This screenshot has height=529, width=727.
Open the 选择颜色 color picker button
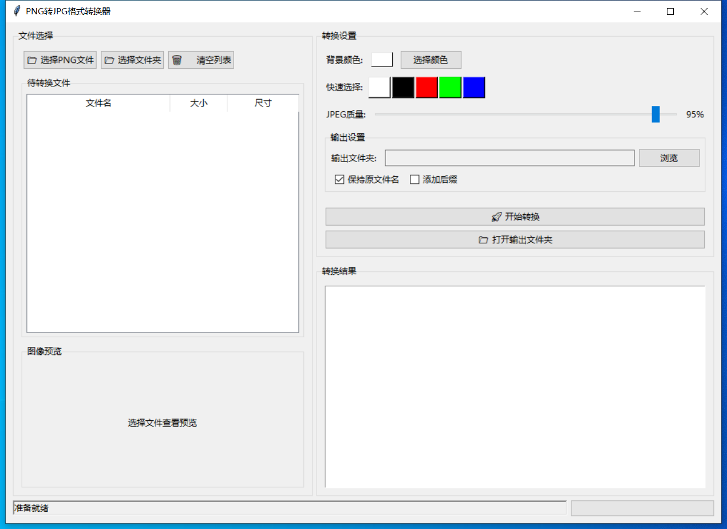click(x=430, y=60)
